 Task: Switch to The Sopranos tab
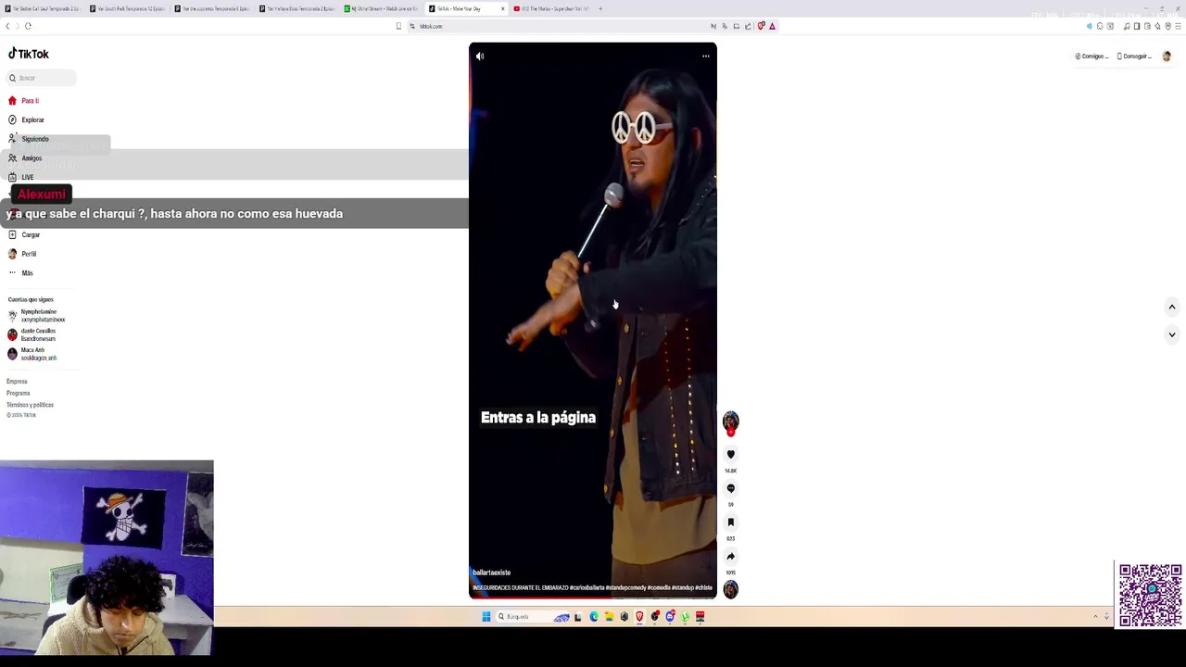coord(213,8)
